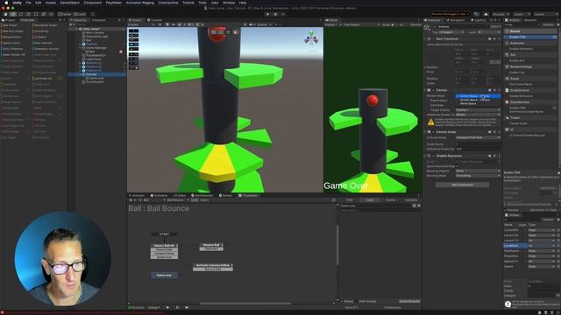The width and height of the screenshot is (561, 315).
Task: Click the cloud services icon
Action: [486, 14]
